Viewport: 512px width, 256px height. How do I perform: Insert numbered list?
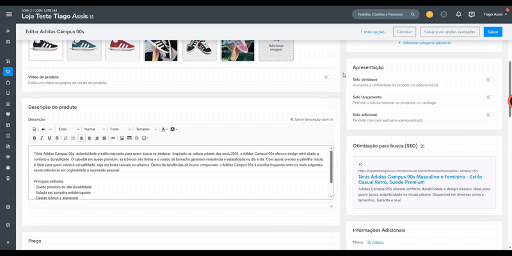tap(65, 138)
